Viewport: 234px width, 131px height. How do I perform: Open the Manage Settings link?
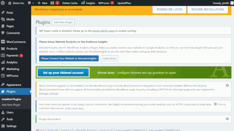(x=49, y=94)
